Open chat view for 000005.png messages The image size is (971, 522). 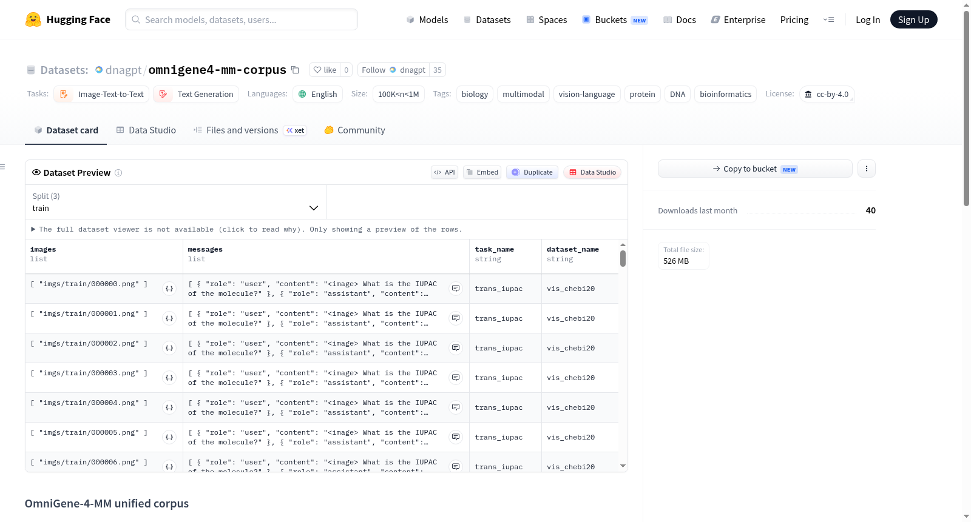456,437
